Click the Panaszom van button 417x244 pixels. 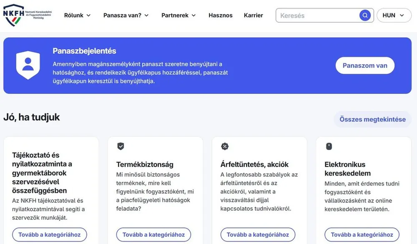365,65
